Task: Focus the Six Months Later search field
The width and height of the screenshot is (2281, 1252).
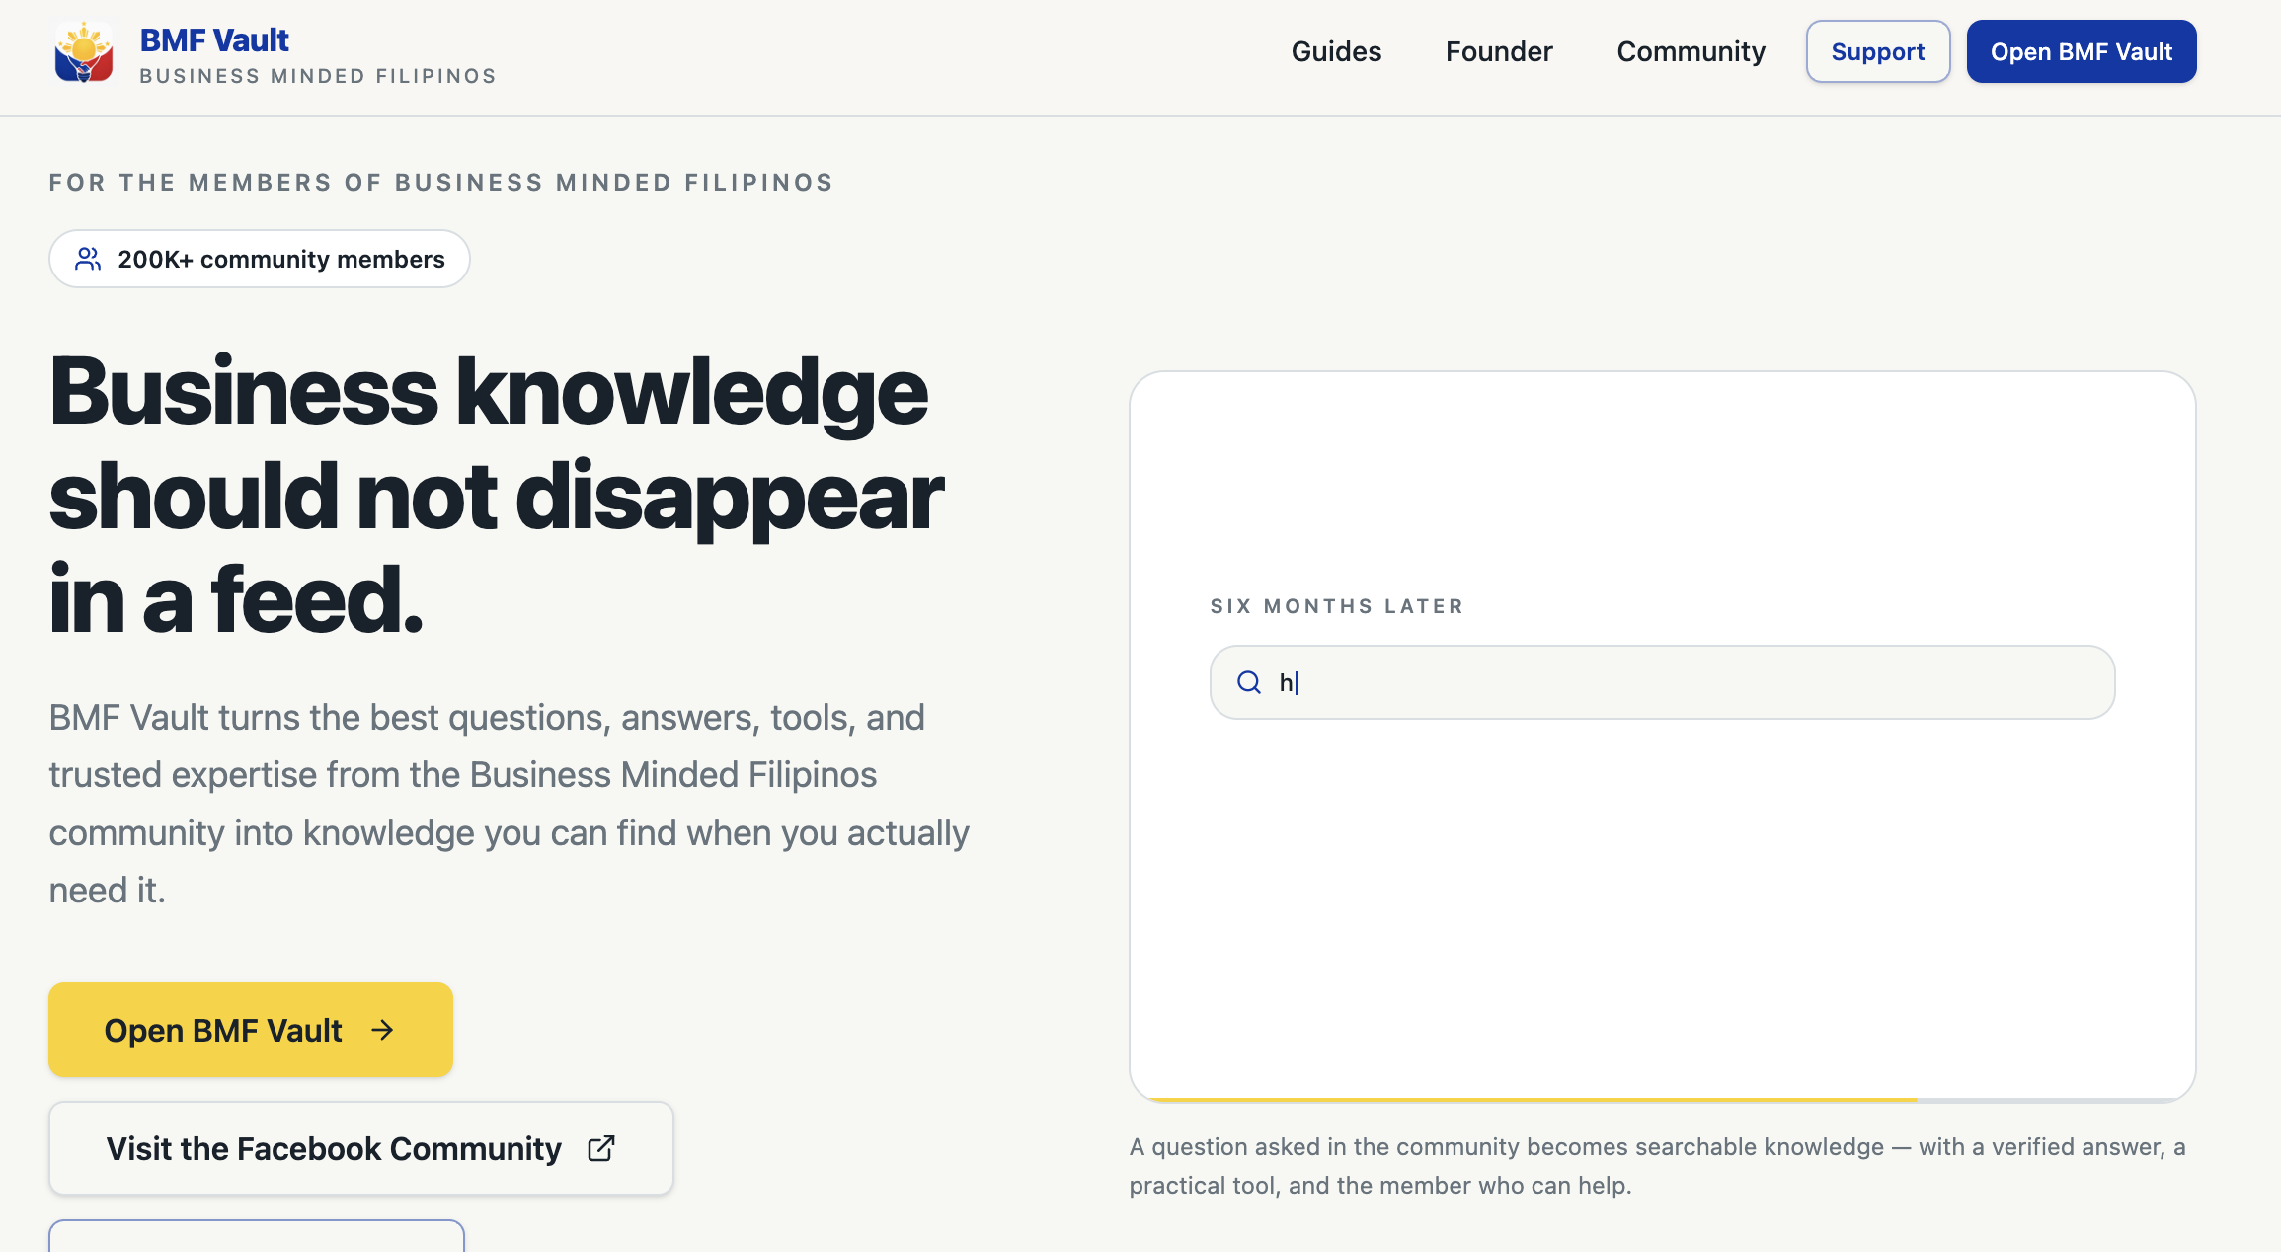Action: tap(1663, 682)
